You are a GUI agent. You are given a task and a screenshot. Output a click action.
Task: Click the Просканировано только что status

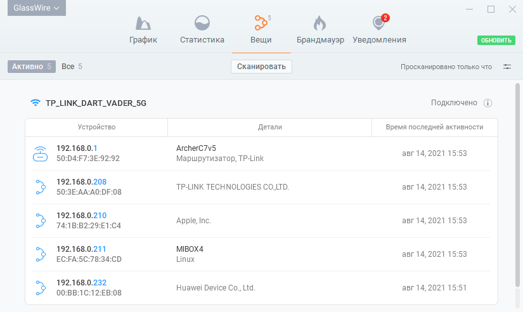[x=446, y=67]
